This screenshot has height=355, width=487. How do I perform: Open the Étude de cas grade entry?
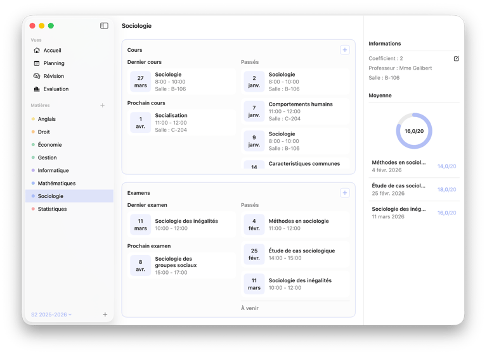[414, 189]
